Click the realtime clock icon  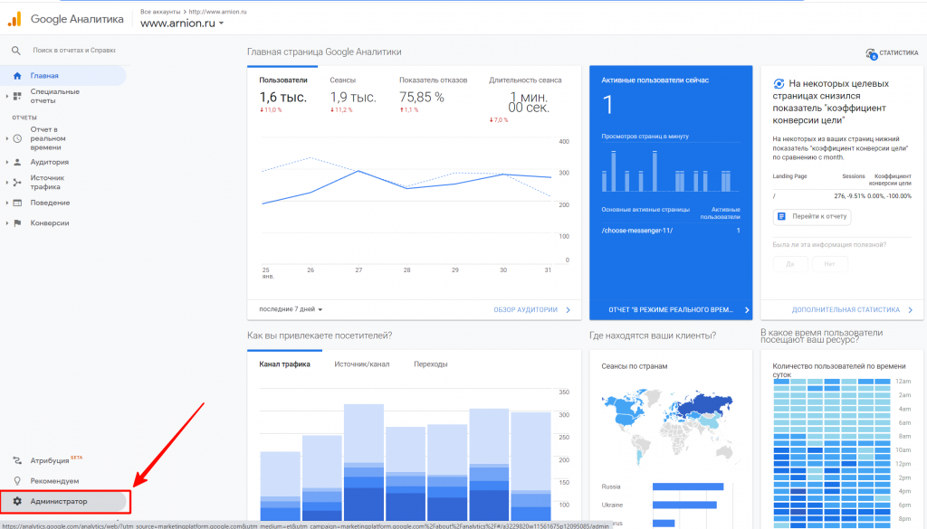pyautogui.click(x=17, y=138)
